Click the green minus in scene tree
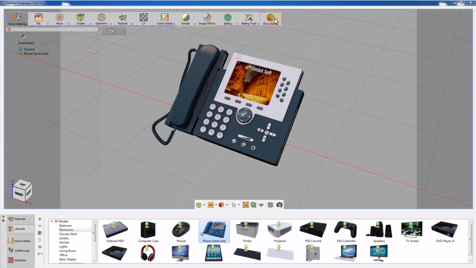The height and width of the screenshot is (268, 476). pyautogui.click(x=17, y=36)
